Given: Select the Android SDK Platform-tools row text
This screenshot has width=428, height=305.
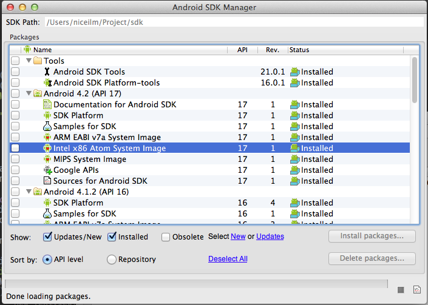Looking at the screenshot, I should click(106, 82).
